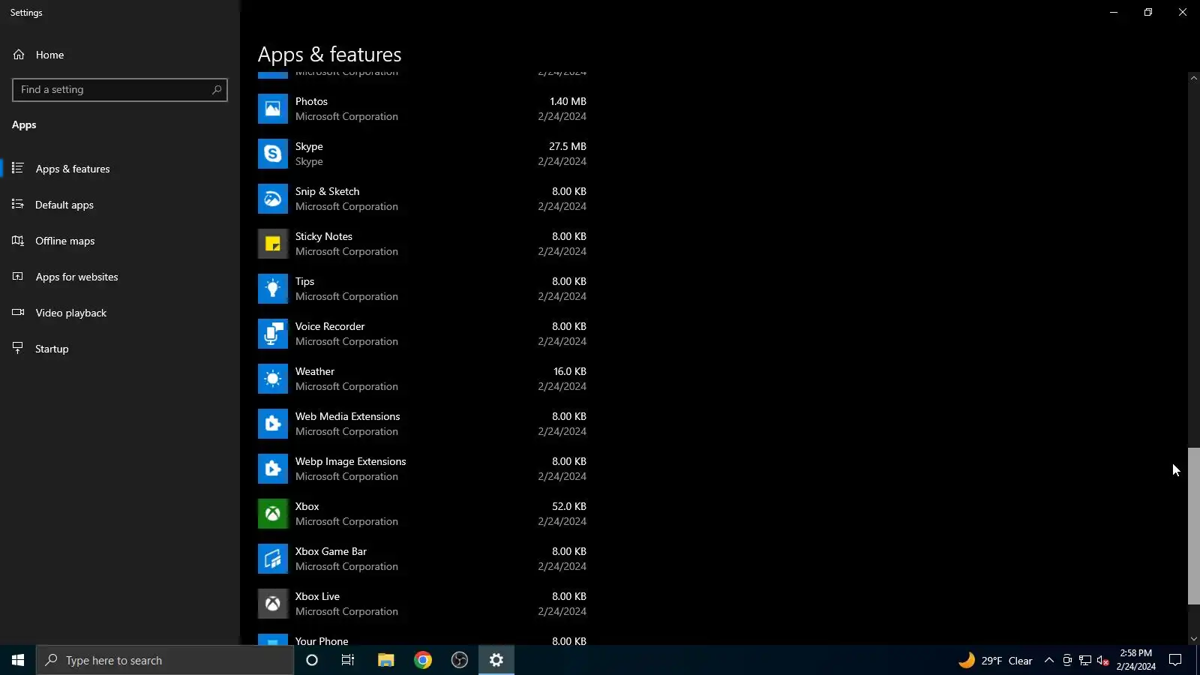Click the volume speaker tray icon
This screenshot has height=675, width=1200.
1102,661
